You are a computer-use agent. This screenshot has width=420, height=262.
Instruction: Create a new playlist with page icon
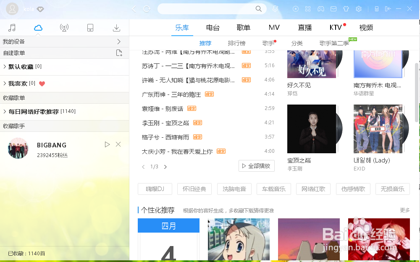click(x=119, y=53)
